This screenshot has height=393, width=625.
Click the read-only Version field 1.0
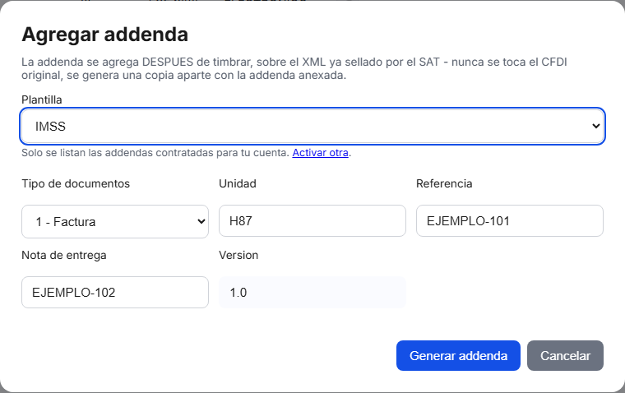click(312, 292)
